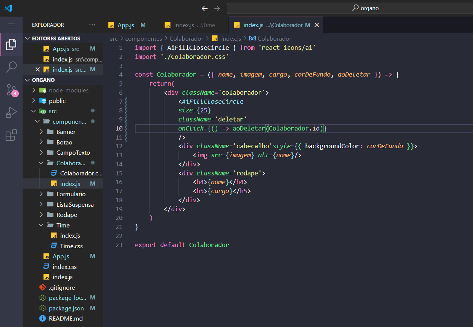Collapse the Time folder
Screen dimensions: 473x327
click(x=63, y=225)
